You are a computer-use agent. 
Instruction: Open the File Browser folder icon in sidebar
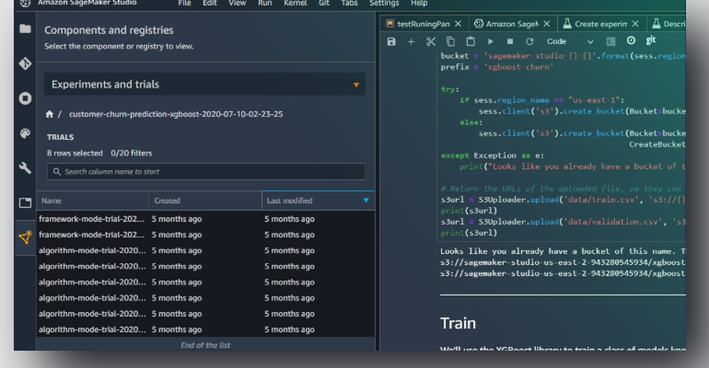(x=26, y=29)
